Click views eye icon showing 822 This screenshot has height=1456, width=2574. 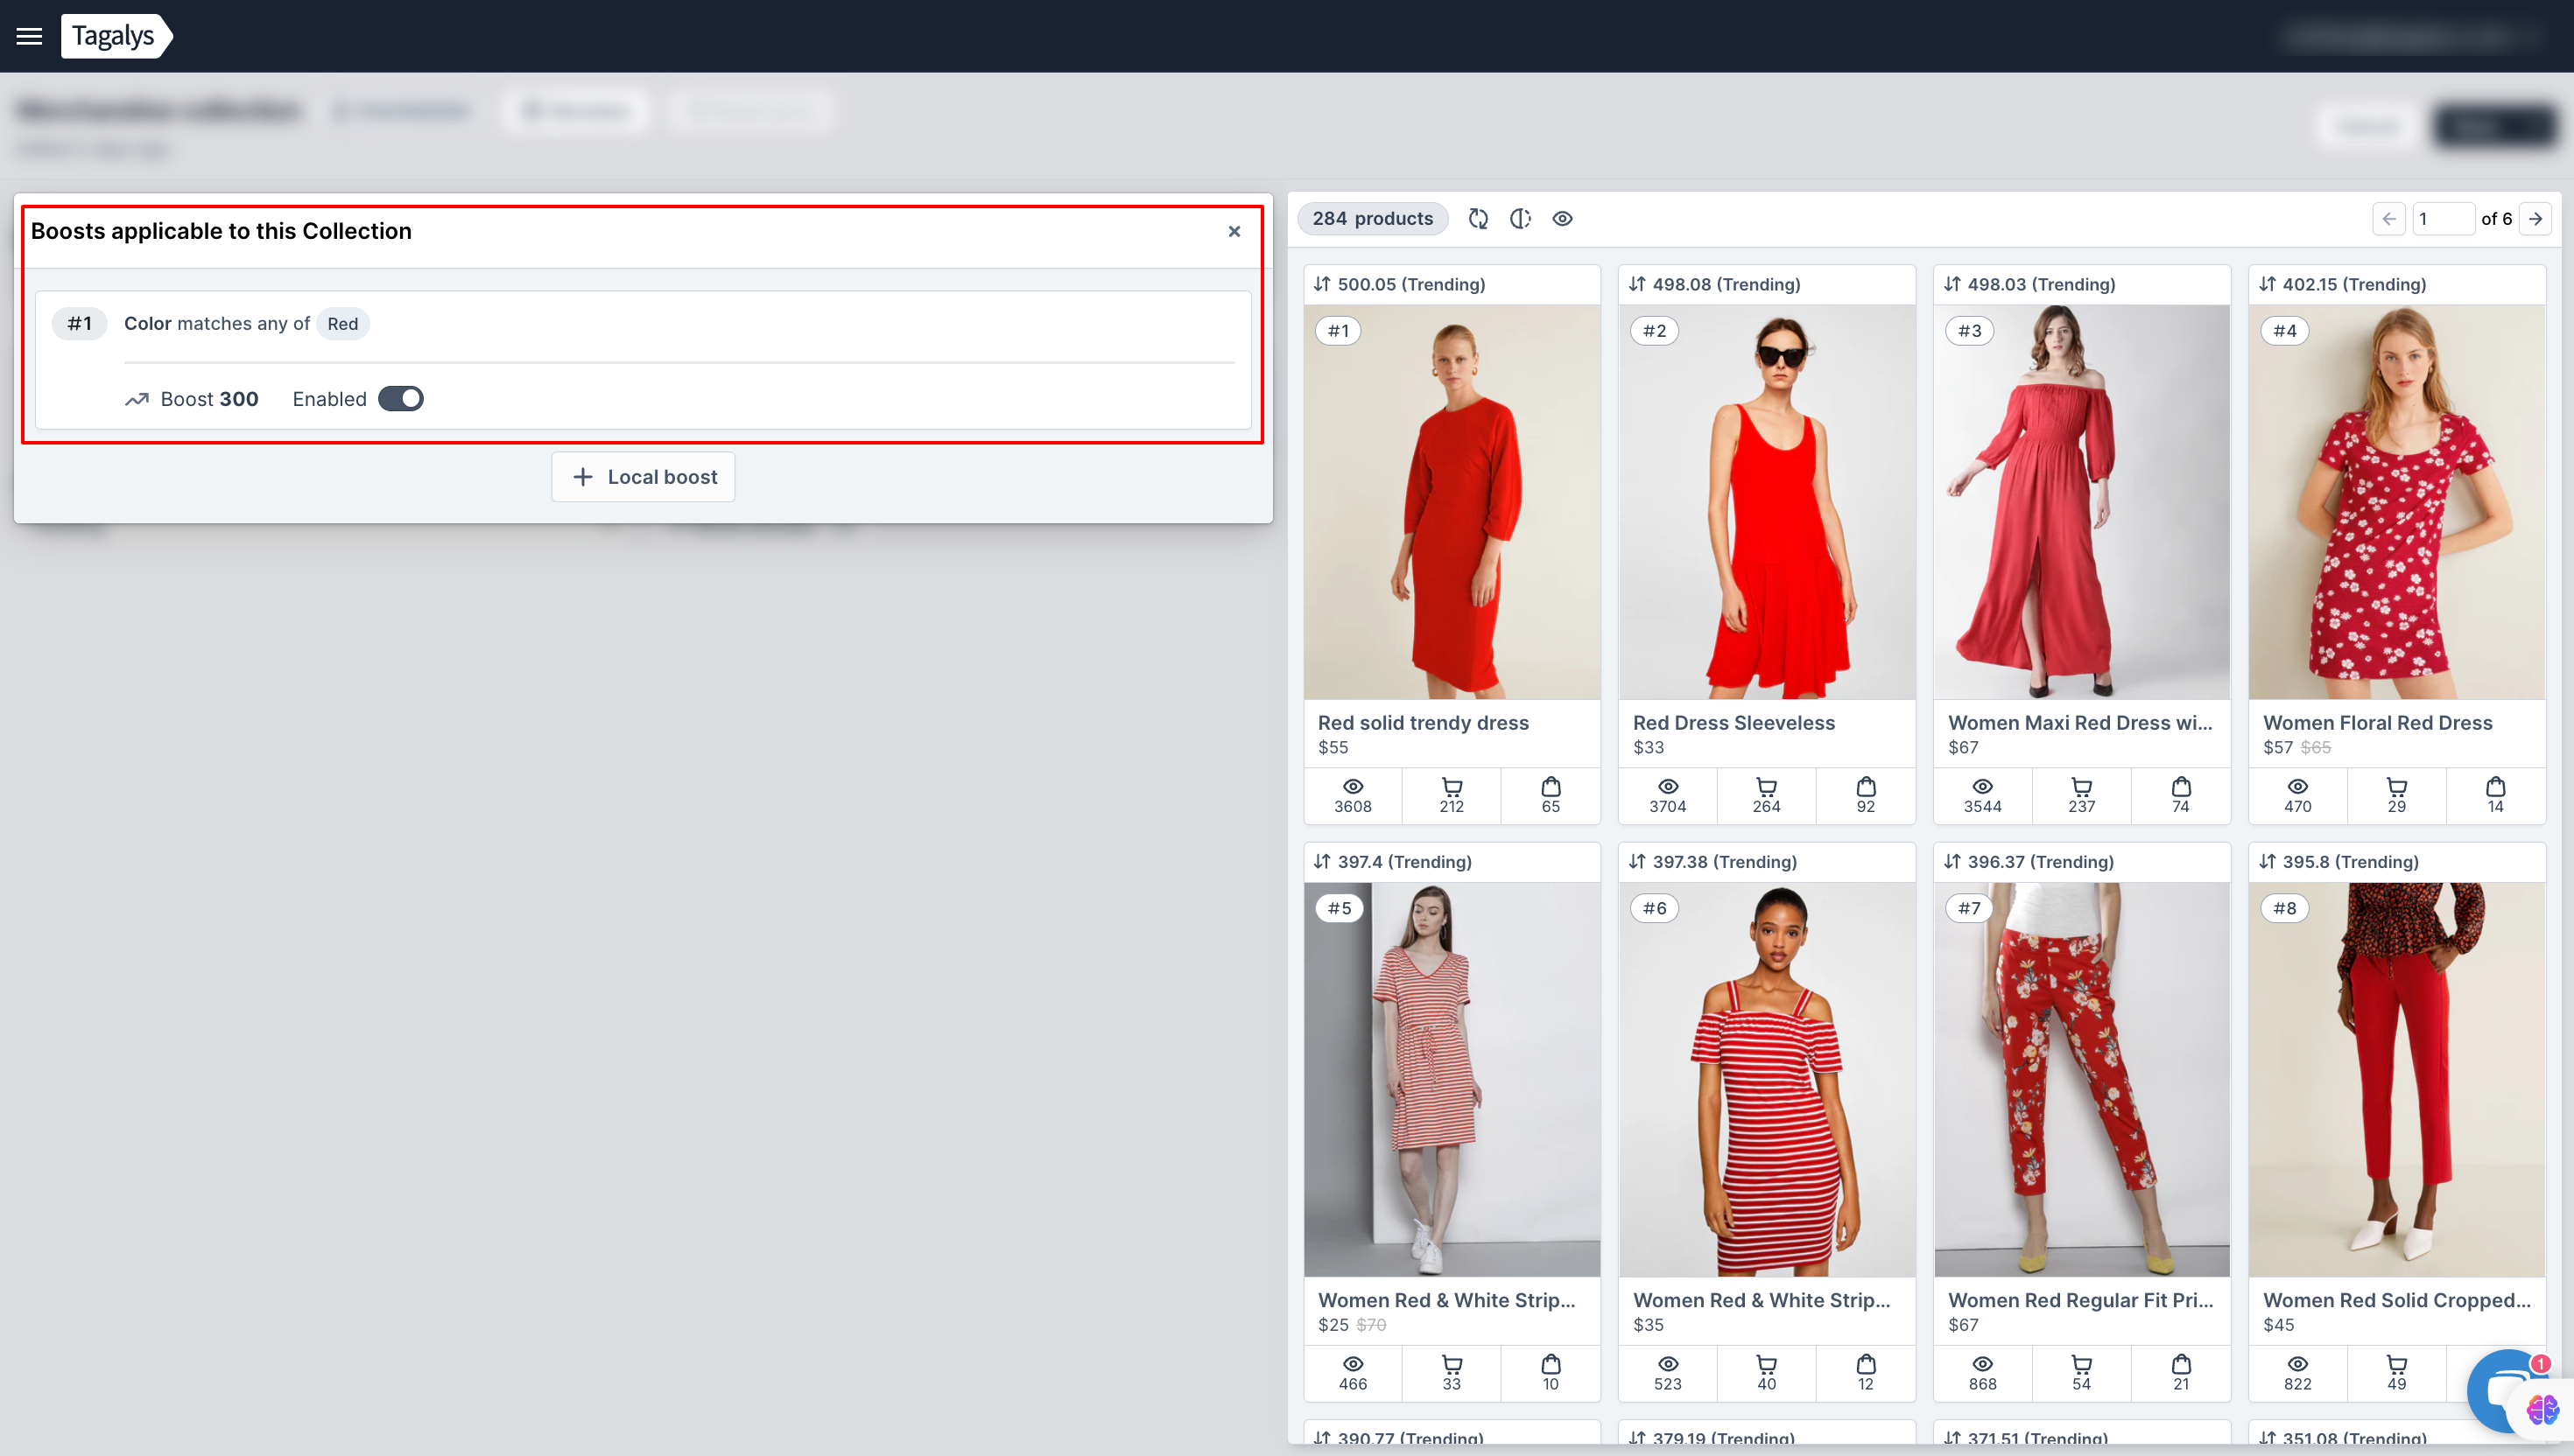[2298, 1364]
